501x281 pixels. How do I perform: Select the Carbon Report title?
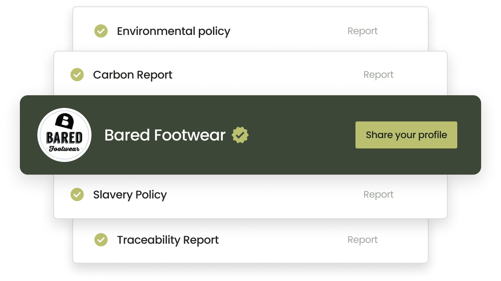coord(133,75)
